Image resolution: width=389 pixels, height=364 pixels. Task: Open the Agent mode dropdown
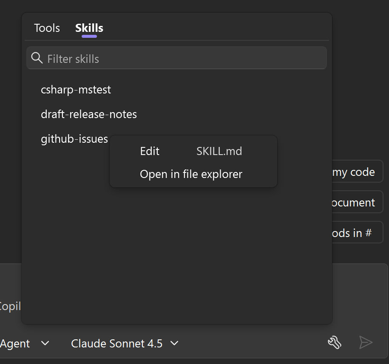point(15,343)
